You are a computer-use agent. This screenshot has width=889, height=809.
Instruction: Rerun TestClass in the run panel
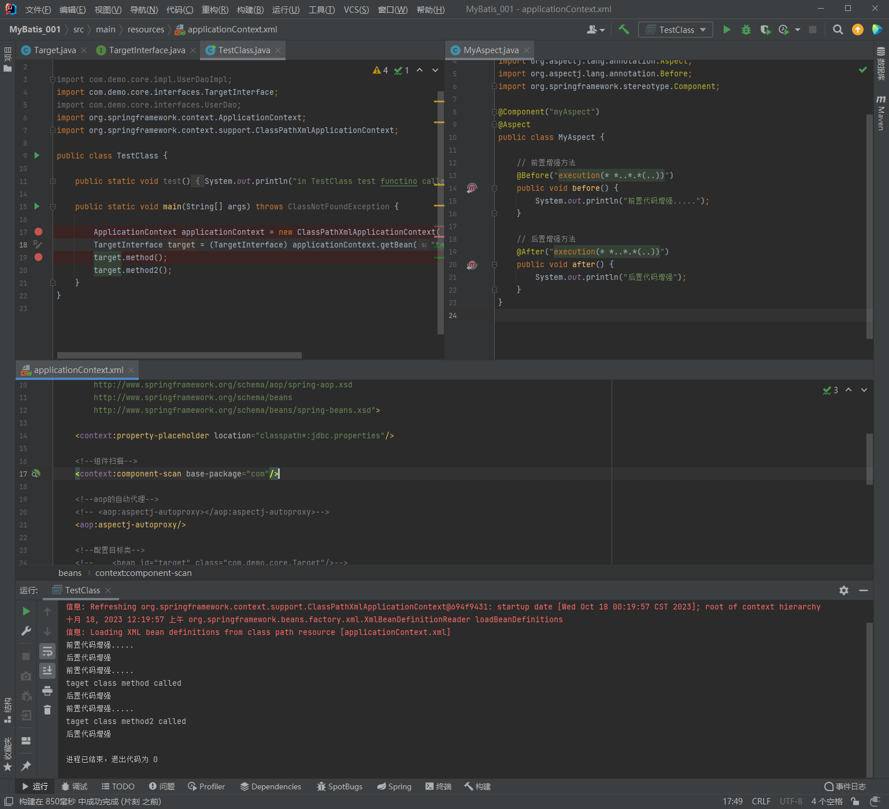26,611
